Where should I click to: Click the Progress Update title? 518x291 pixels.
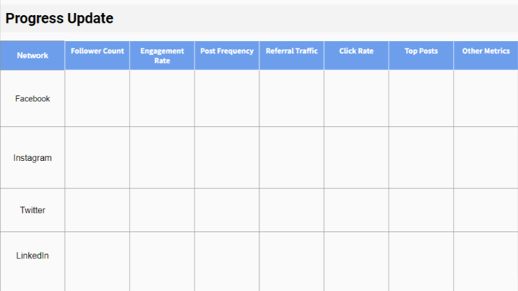60,18
